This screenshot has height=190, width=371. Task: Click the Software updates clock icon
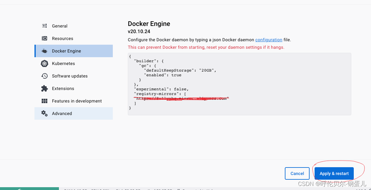tap(44, 76)
